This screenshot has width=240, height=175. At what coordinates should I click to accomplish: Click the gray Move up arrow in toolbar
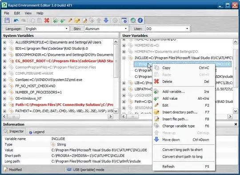point(99,20)
